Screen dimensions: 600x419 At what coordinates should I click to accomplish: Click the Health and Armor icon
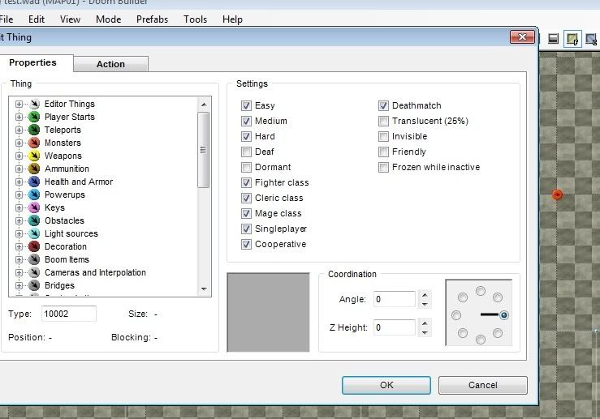34,182
